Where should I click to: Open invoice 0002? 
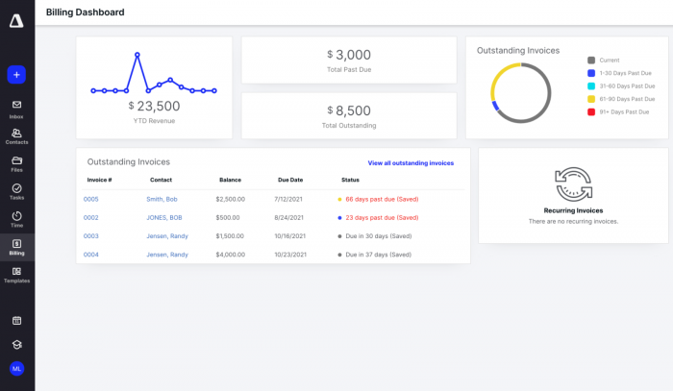click(90, 217)
